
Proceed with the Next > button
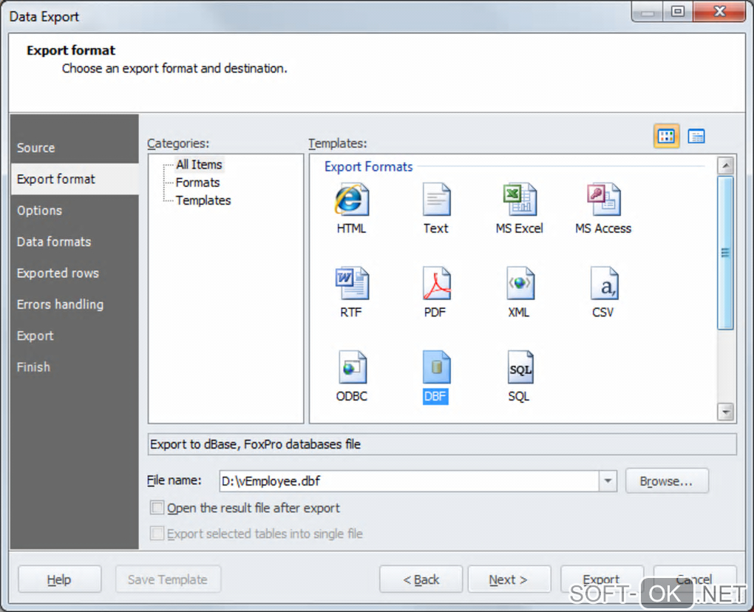coord(509,579)
